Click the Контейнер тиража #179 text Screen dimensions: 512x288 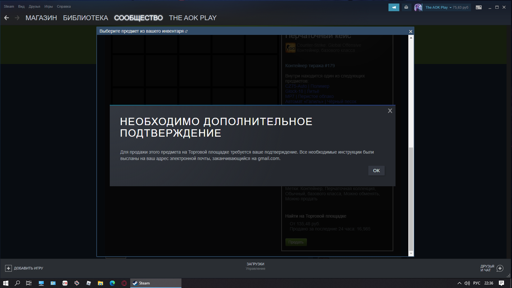(x=310, y=66)
